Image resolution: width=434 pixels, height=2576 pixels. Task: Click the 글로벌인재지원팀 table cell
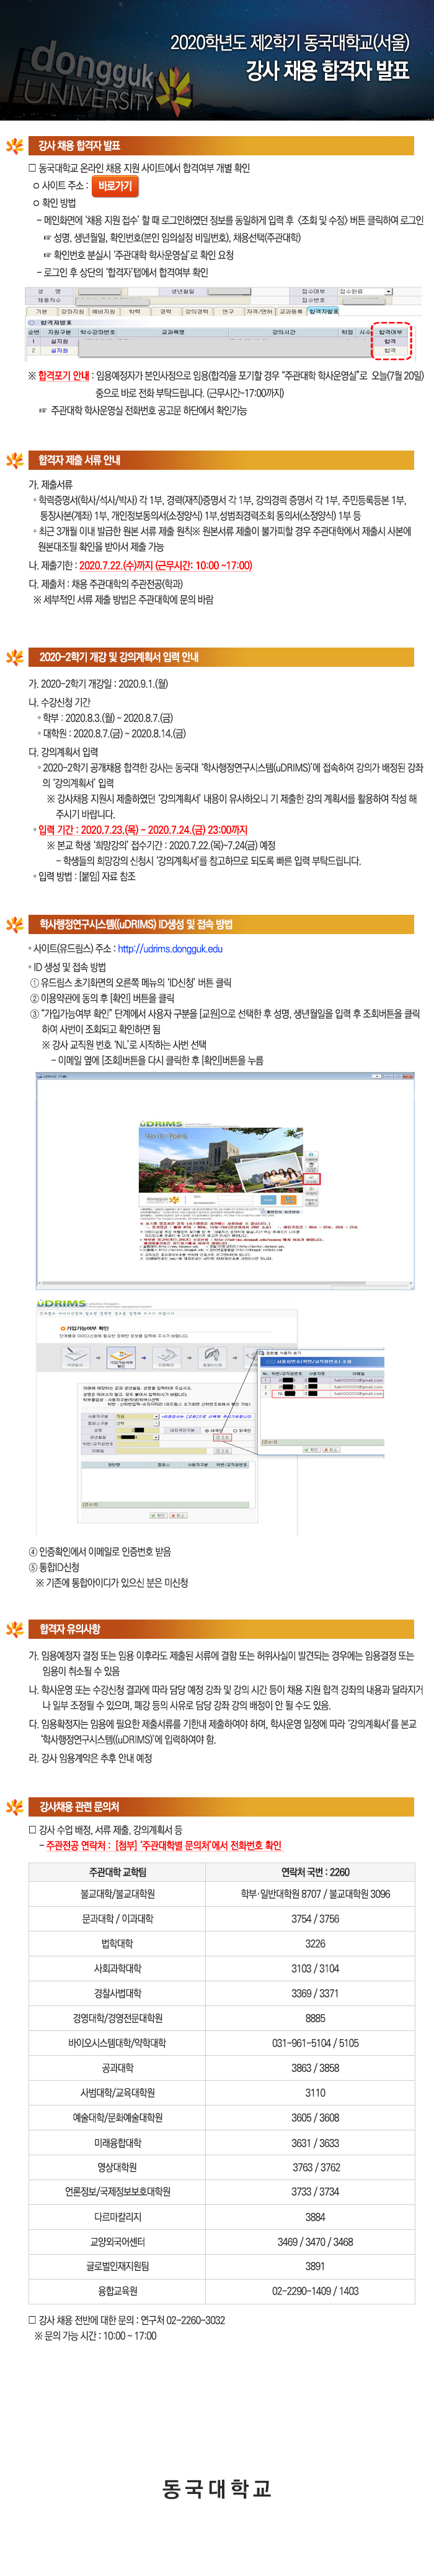(x=118, y=2266)
